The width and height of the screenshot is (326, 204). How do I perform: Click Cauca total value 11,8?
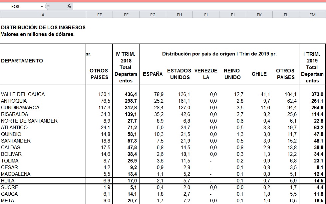pyautogui.click(x=319, y=194)
